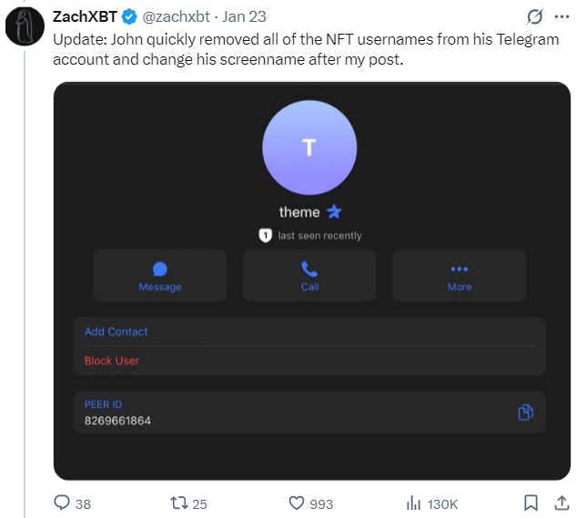Click the blue verified badge
This screenshot has width=587, height=518.
[x=129, y=16]
